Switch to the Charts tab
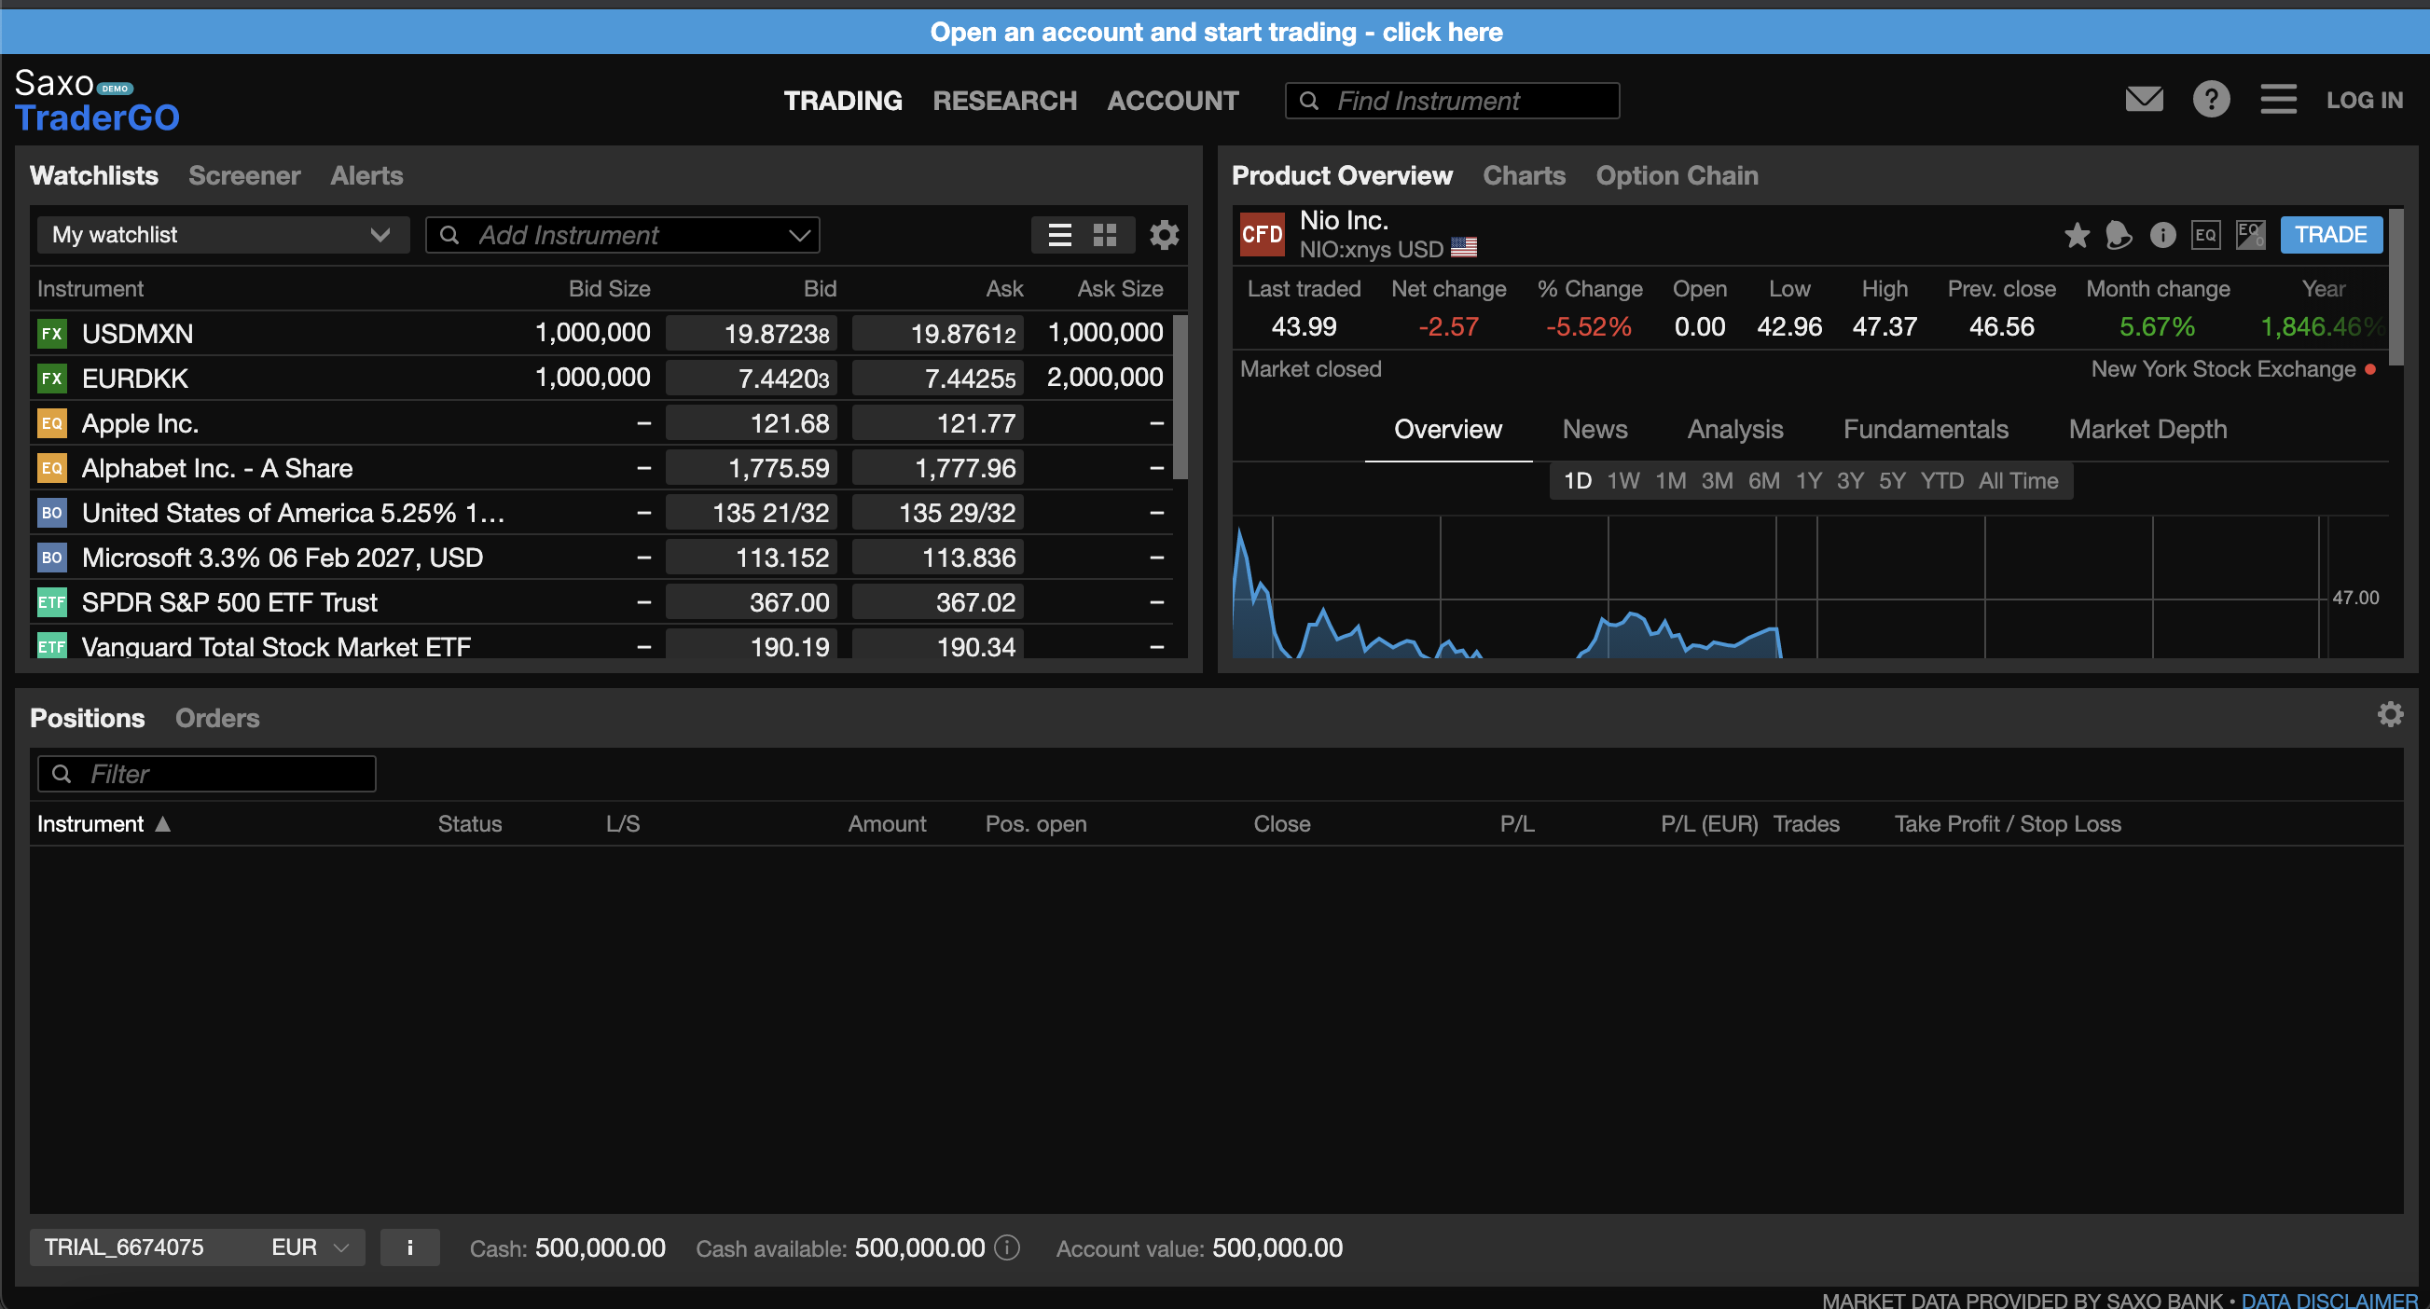 click(1524, 175)
